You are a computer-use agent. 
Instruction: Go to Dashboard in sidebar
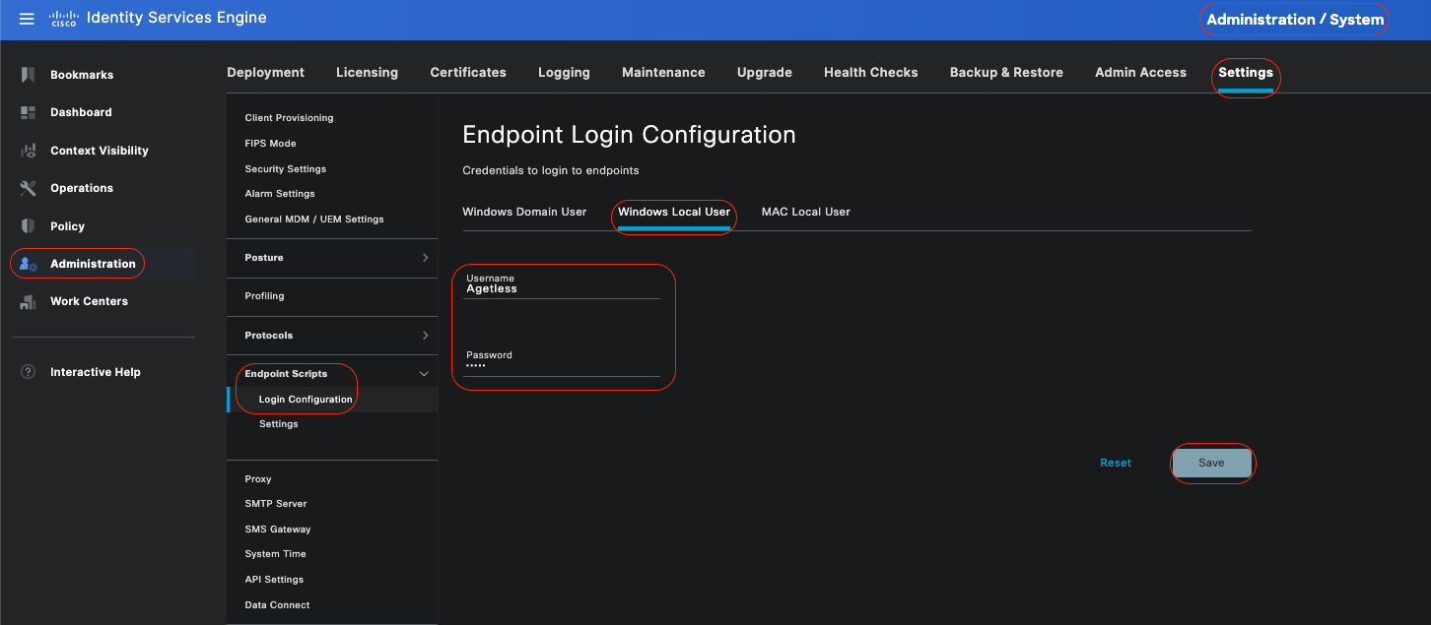(x=81, y=112)
